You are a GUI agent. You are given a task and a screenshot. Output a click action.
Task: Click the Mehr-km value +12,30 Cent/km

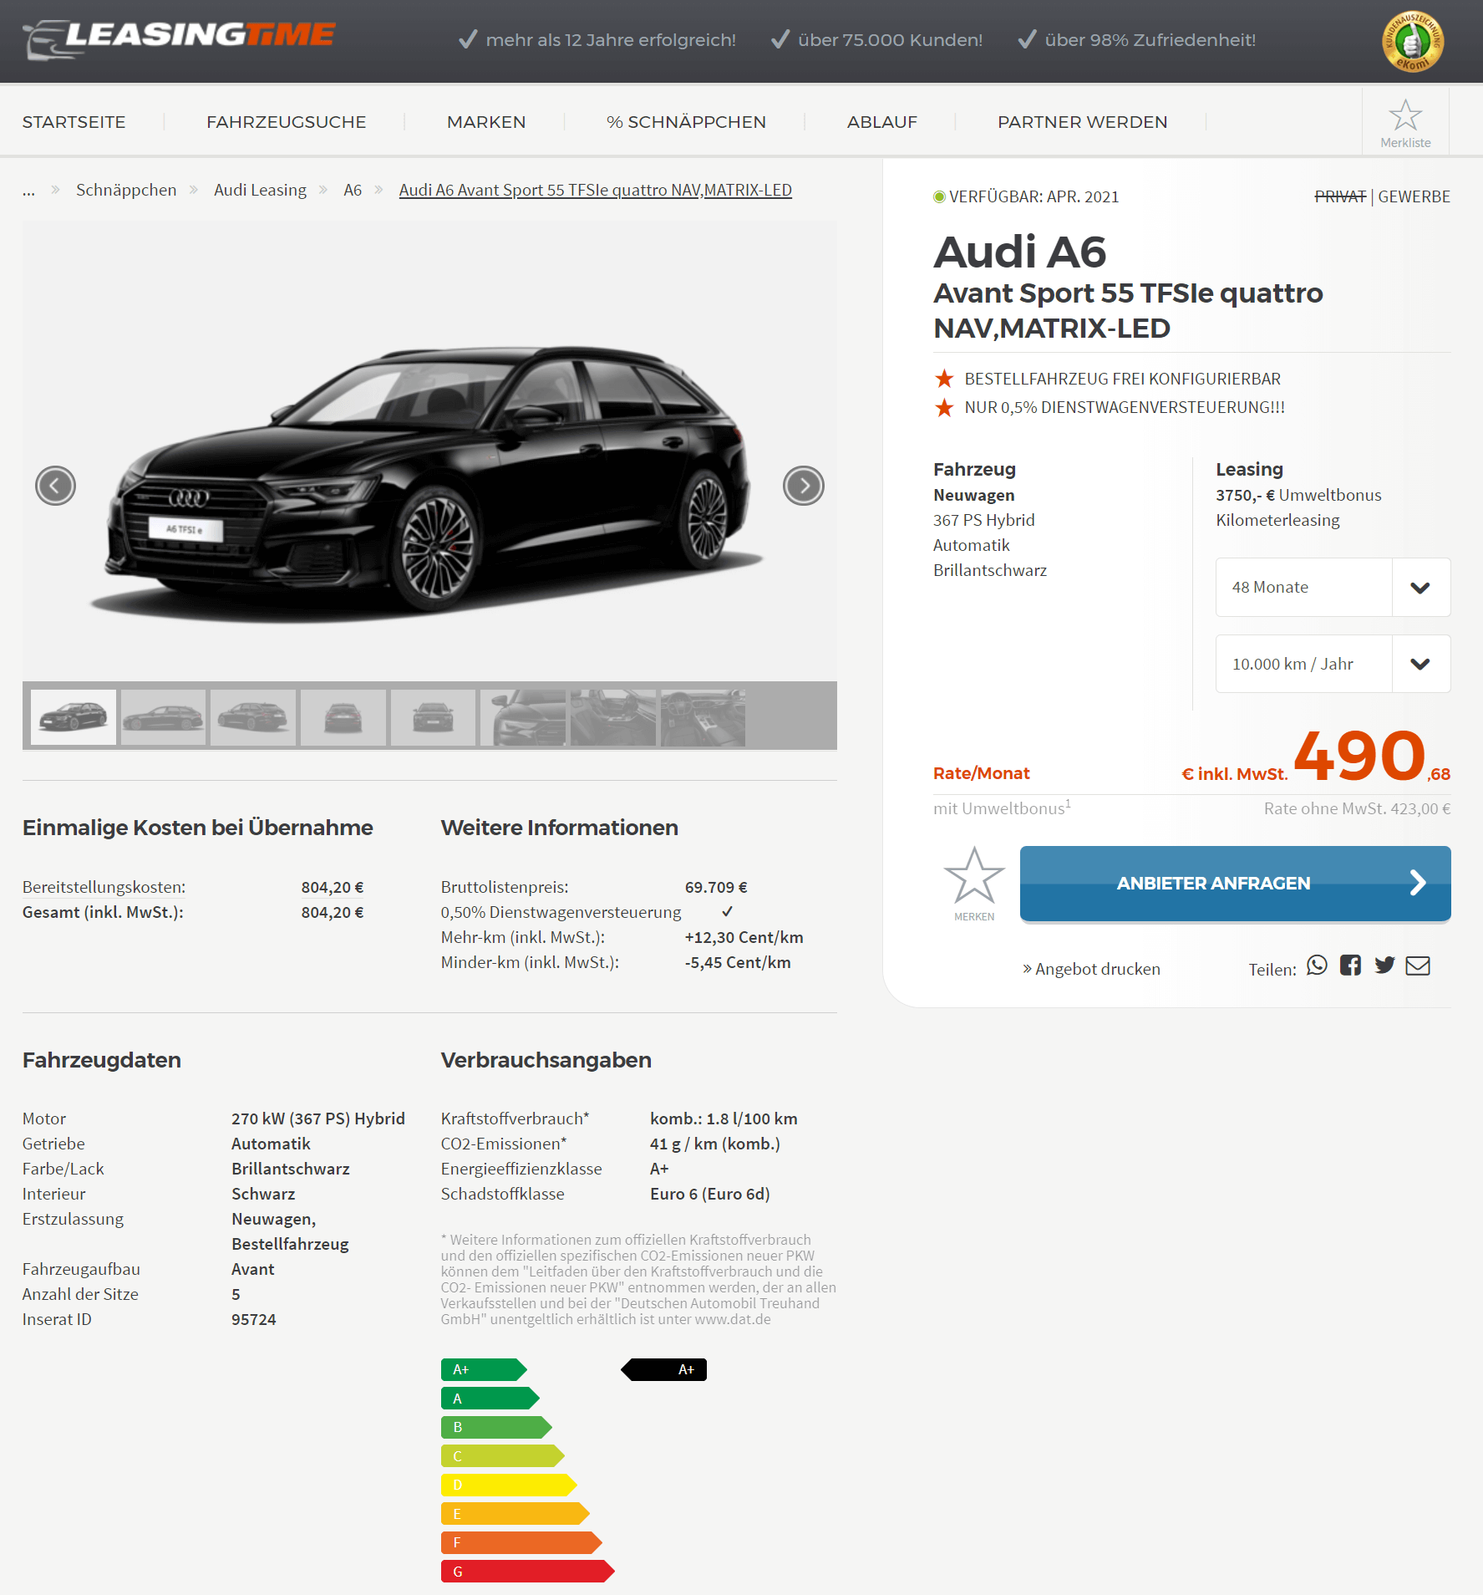(744, 937)
